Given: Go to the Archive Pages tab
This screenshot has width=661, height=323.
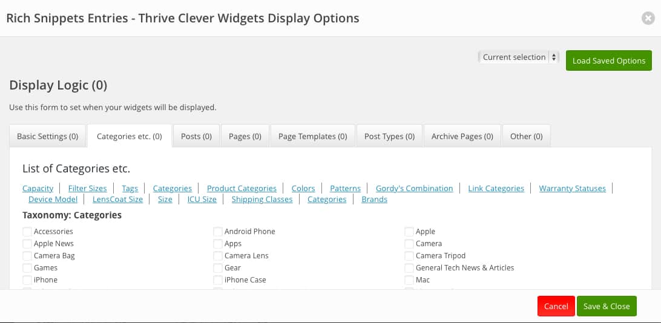Looking at the screenshot, I should tap(462, 136).
